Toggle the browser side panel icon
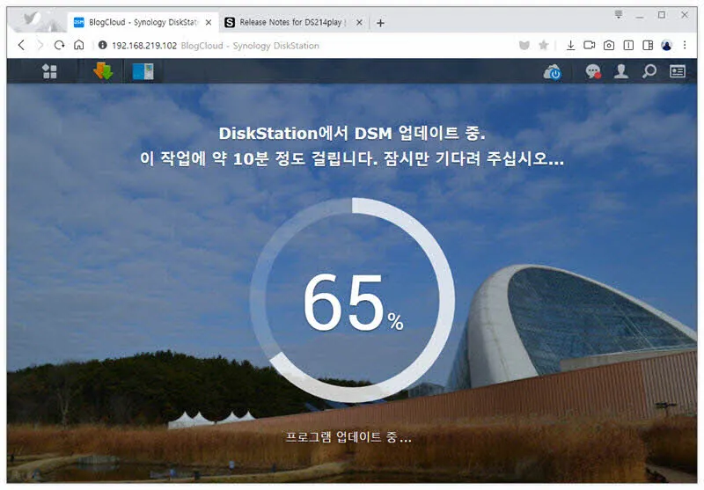The width and height of the screenshot is (704, 490). [x=648, y=45]
